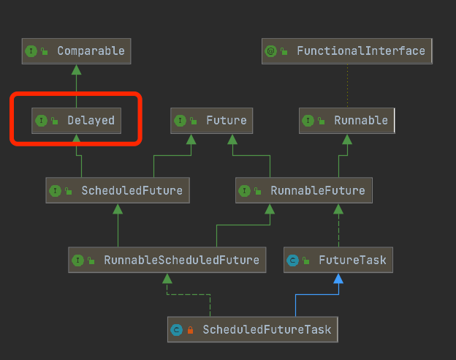Select the ScheduledFuture node label

click(x=132, y=190)
